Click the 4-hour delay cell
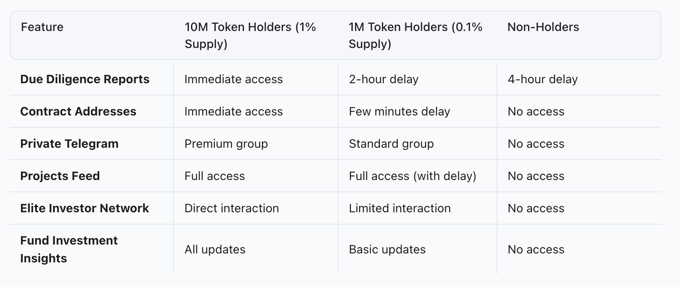The image size is (680, 287). (542, 79)
